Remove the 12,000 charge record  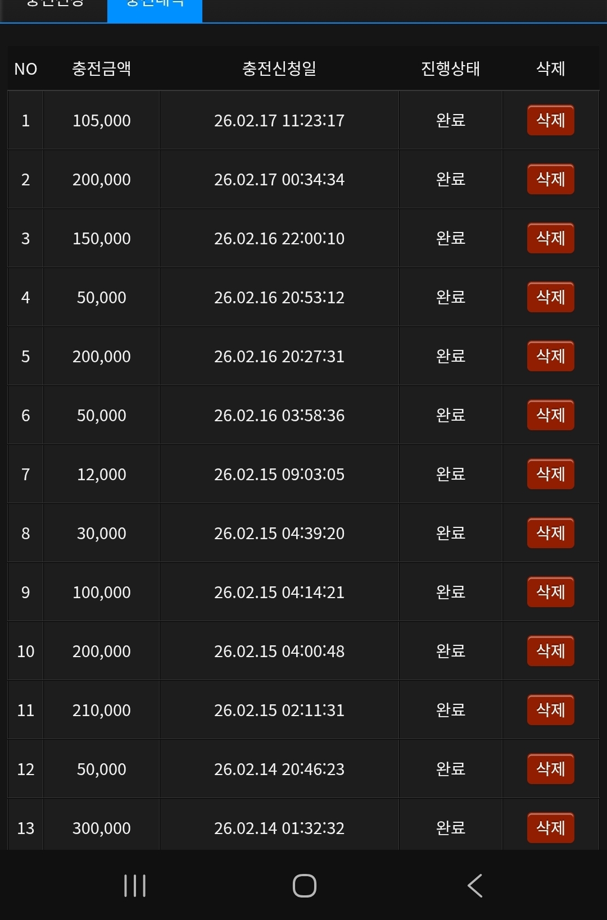click(550, 474)
